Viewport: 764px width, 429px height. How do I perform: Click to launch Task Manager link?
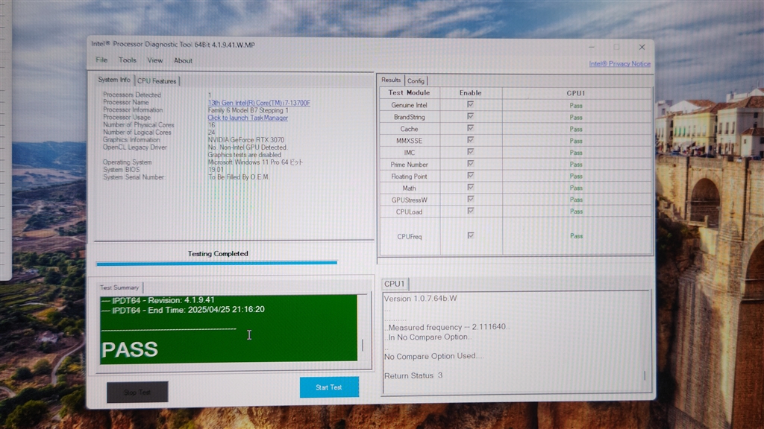[x=248, y=118]
